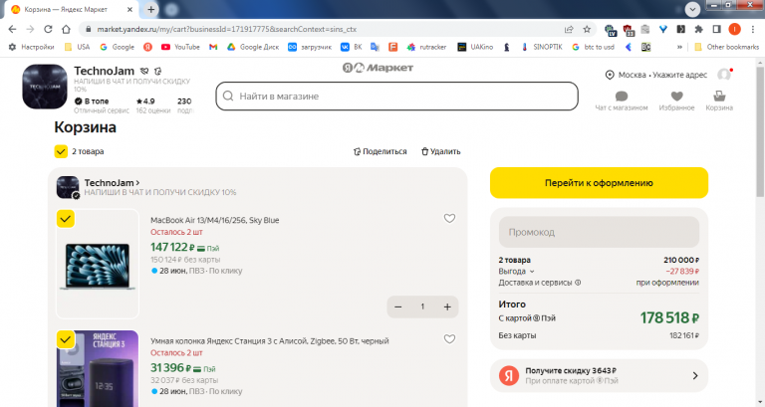Open MacBook Air product thumbnail
Viewport: 765px width, 407px height.
click(98, 265)
